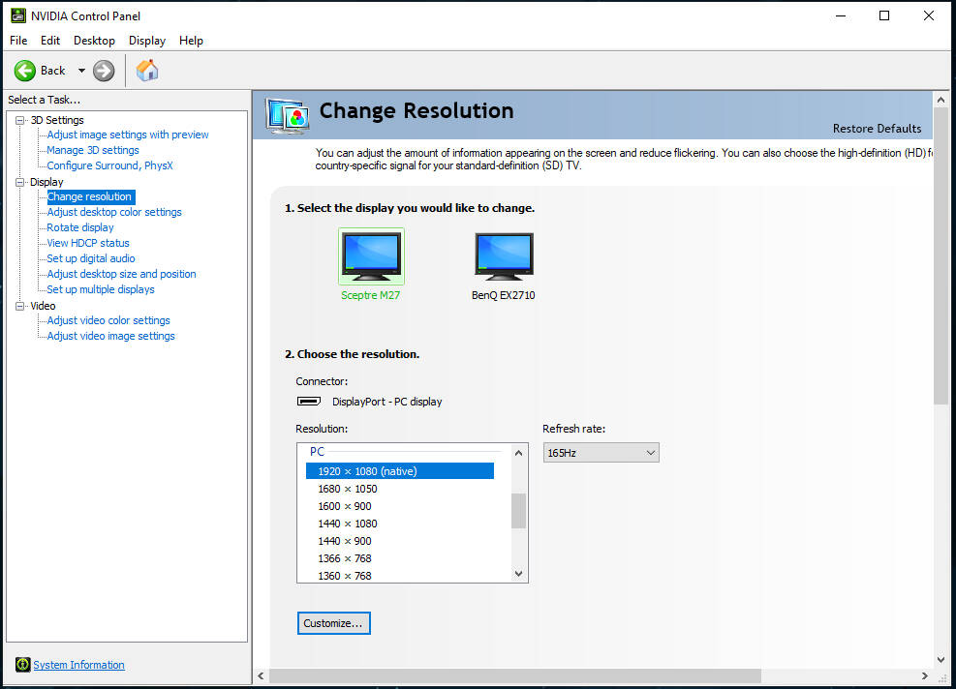Open the Home icon in toolbar

pos(147,71)
